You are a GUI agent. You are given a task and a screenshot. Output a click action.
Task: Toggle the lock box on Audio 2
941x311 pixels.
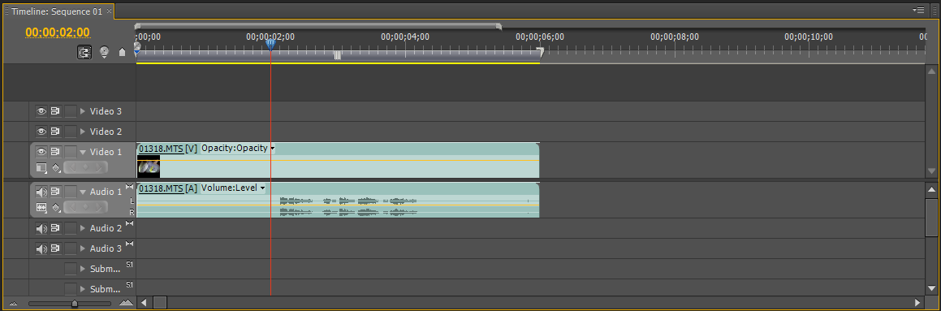point(71,228)
